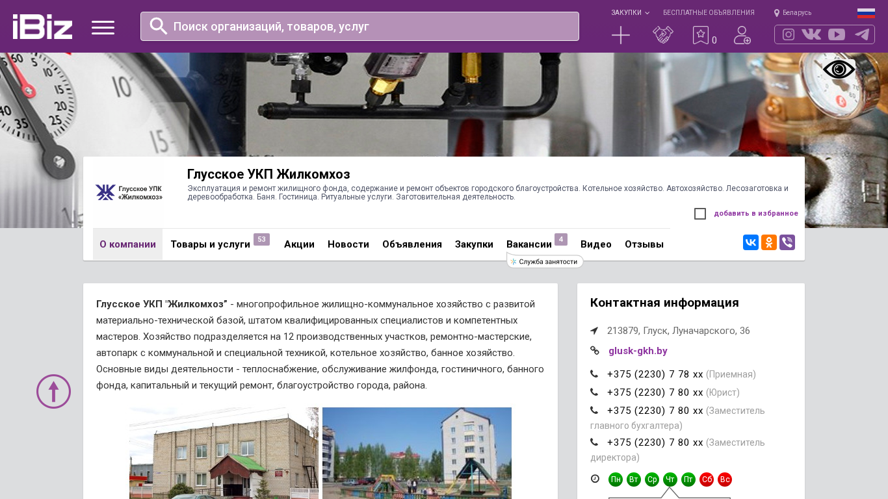Click the Глусское УКП Жилкомхоз heading
This screenshot has width=888, height=499.
coord(268,174)
